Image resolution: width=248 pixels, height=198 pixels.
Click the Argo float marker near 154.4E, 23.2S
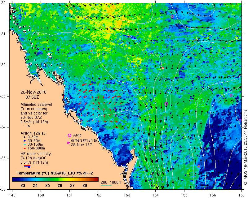[x=166, y=104]
